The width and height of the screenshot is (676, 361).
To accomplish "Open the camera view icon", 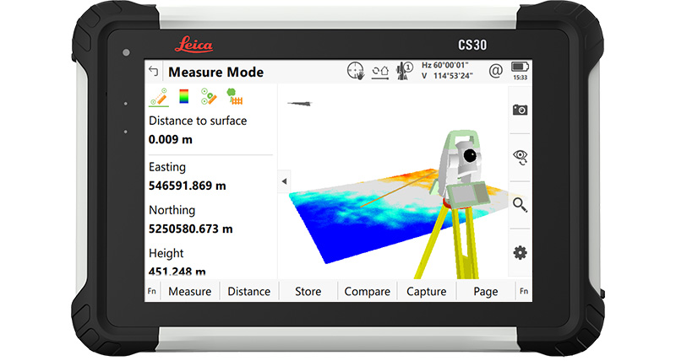I will click(520, 110).
